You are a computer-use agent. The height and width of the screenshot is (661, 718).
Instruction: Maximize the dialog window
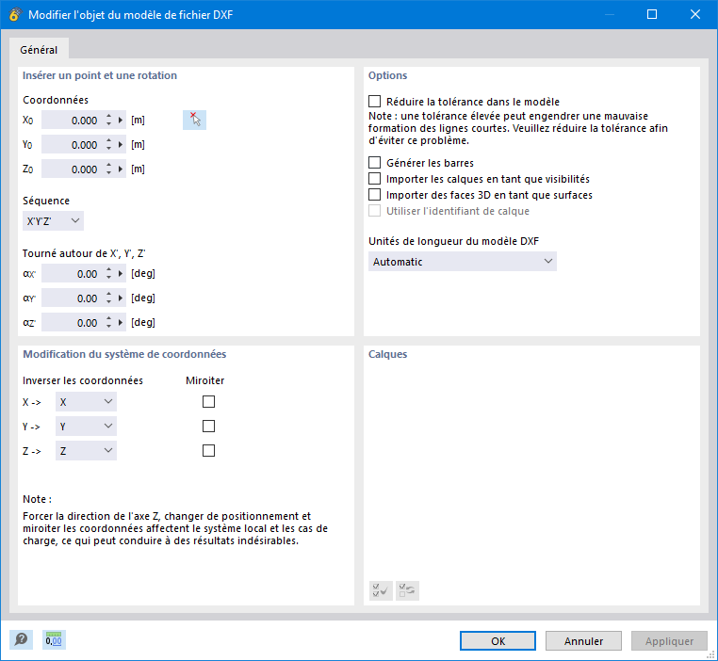coord(652,15)
